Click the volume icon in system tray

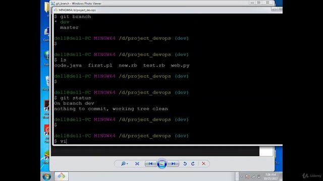click(259, 176)
